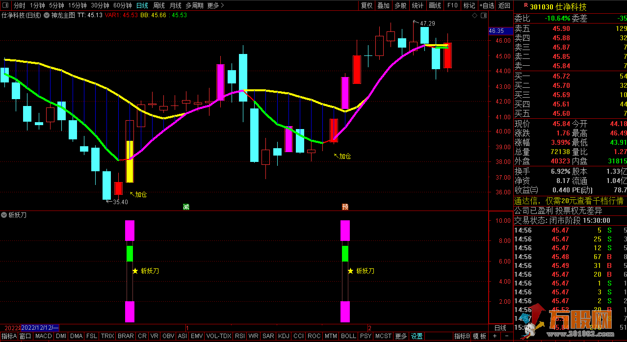Click the red R badge beside the stock code
The width and height of the screenshot is (627, 342).
(x=526, y=5)
